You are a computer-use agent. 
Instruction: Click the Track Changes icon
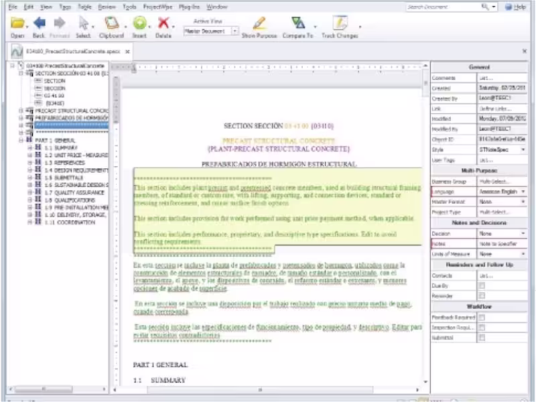(340, 23)
